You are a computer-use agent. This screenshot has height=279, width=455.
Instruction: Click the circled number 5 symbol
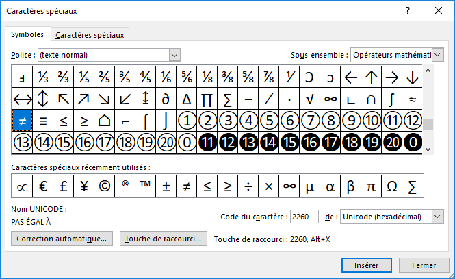click(x=269, y=121)
